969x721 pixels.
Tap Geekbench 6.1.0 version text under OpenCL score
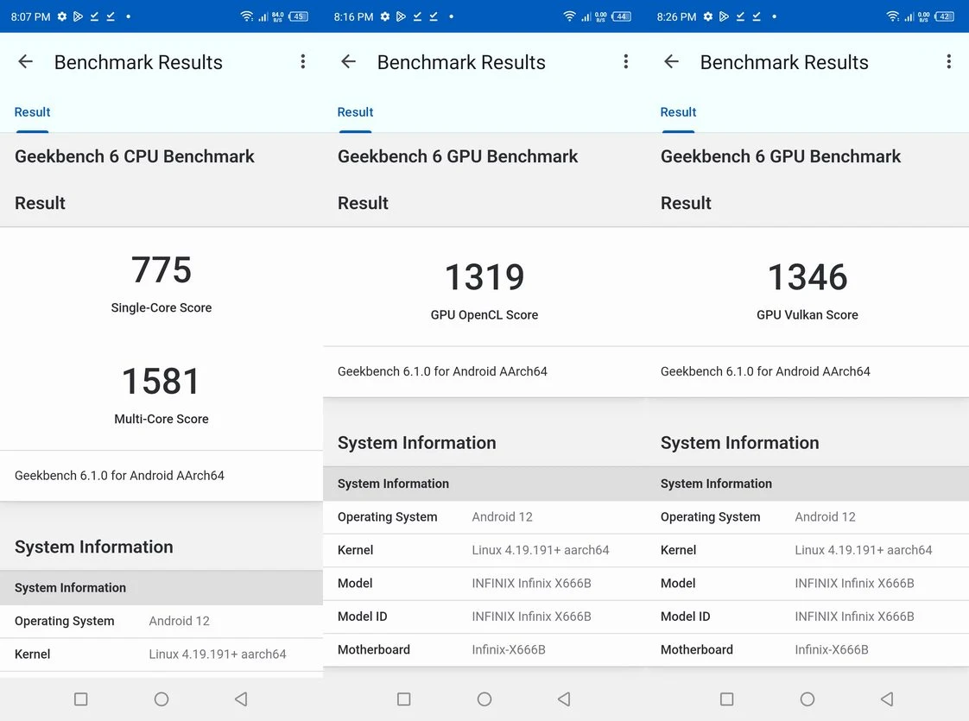(442, 371)
